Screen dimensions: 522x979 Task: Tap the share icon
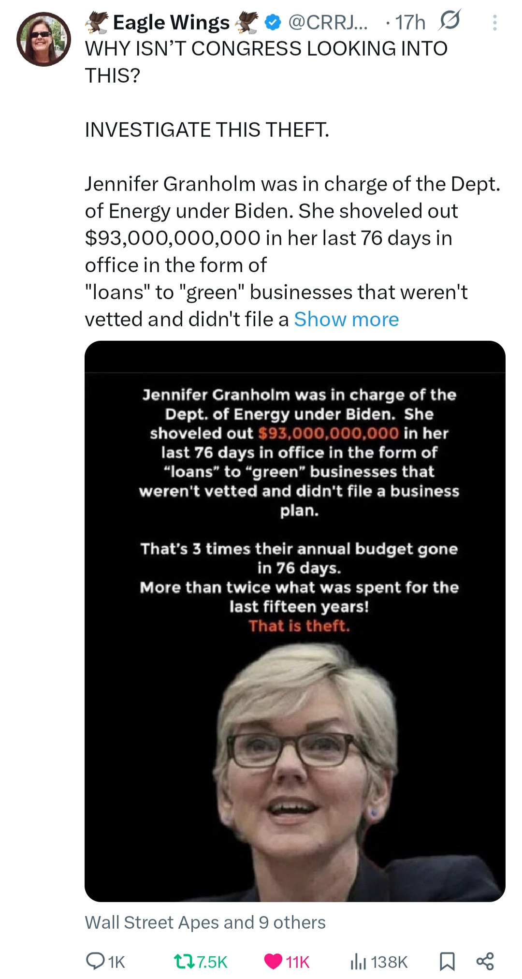coord(485,961)
